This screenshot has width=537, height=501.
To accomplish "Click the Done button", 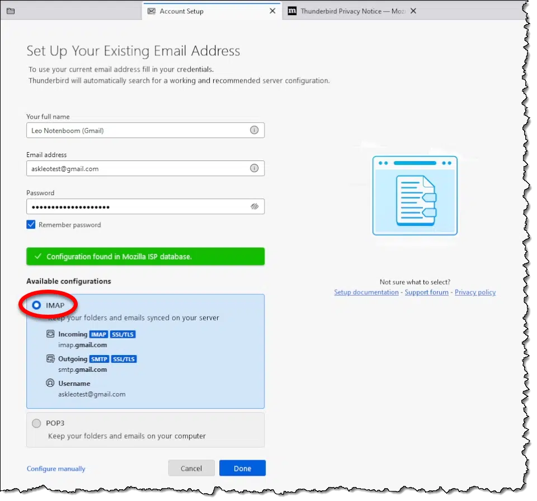I will (242, 468).
